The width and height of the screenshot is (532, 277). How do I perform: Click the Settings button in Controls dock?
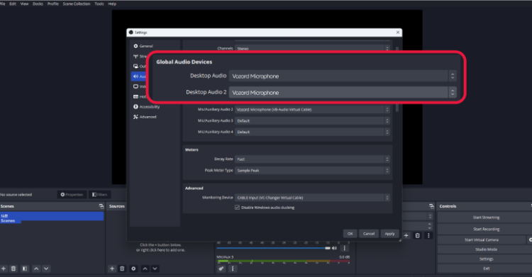pos(486,259)
